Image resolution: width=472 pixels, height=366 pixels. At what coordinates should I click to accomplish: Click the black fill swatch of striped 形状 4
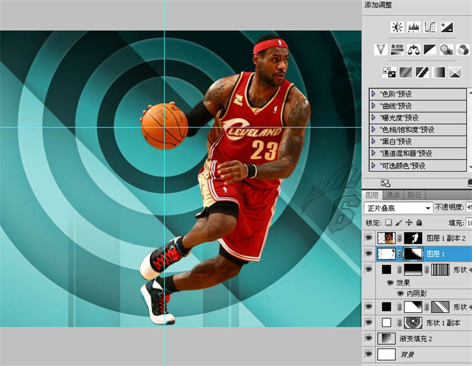(387, 269)
